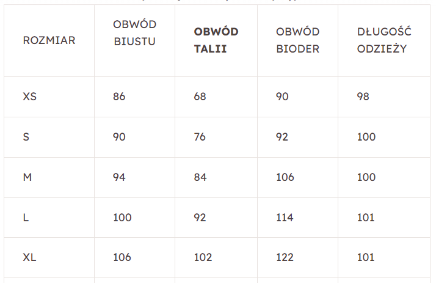The image size is (436, 283).
Task: Select hip value 122 for XL
Action: click(285, 257)
